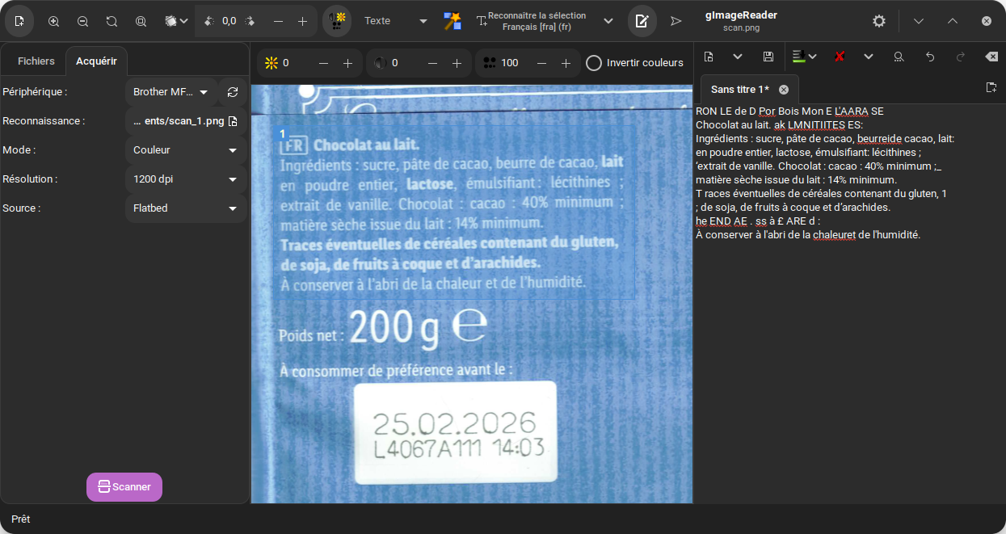Viewport: 1006px width, 534px height.
Task: Save the OCR output with floppy disk icon
Action: point(768,57)
